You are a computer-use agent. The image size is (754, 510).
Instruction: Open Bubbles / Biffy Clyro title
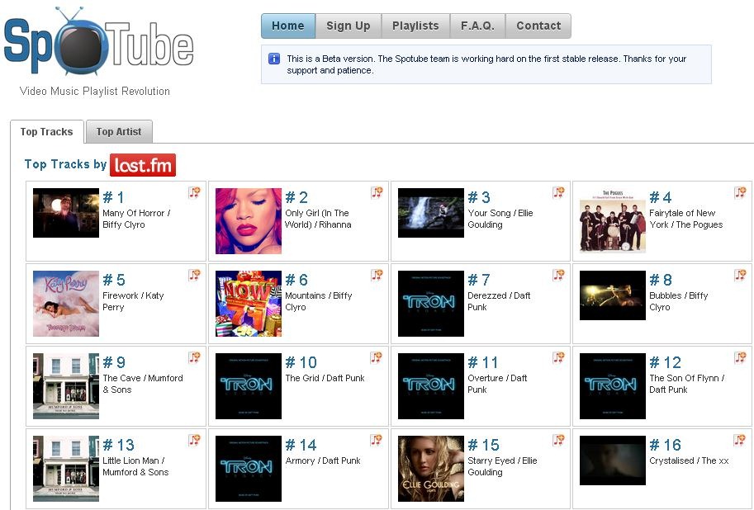point(679,301)
